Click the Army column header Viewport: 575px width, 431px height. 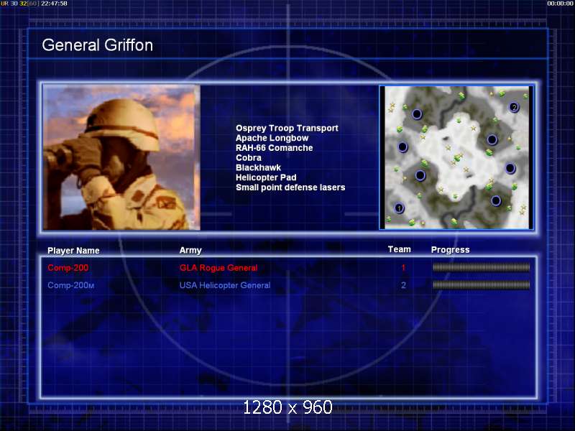tap(190, 250)
